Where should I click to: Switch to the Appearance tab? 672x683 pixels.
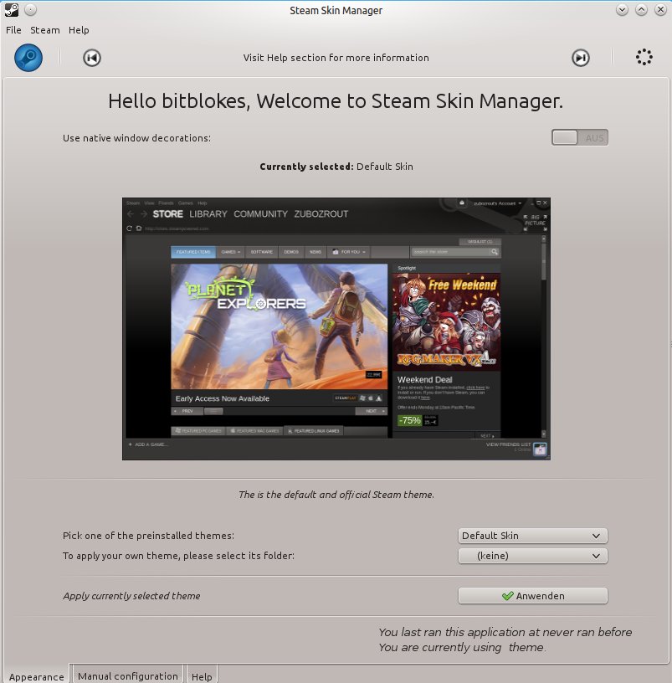coord(37,676)
